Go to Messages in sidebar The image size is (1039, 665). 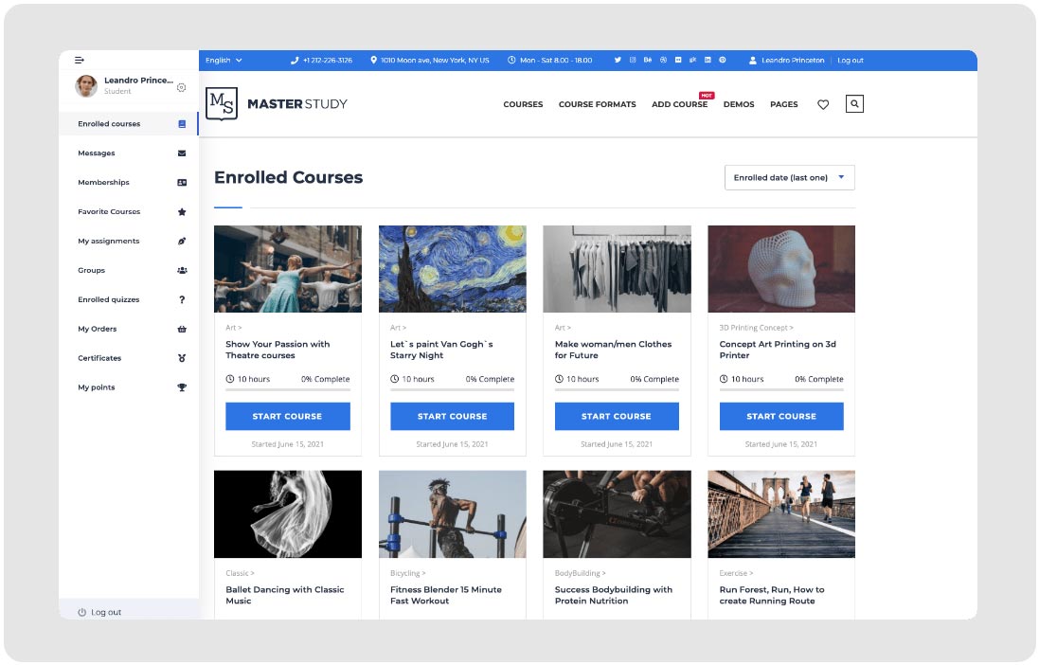[129, 153]
